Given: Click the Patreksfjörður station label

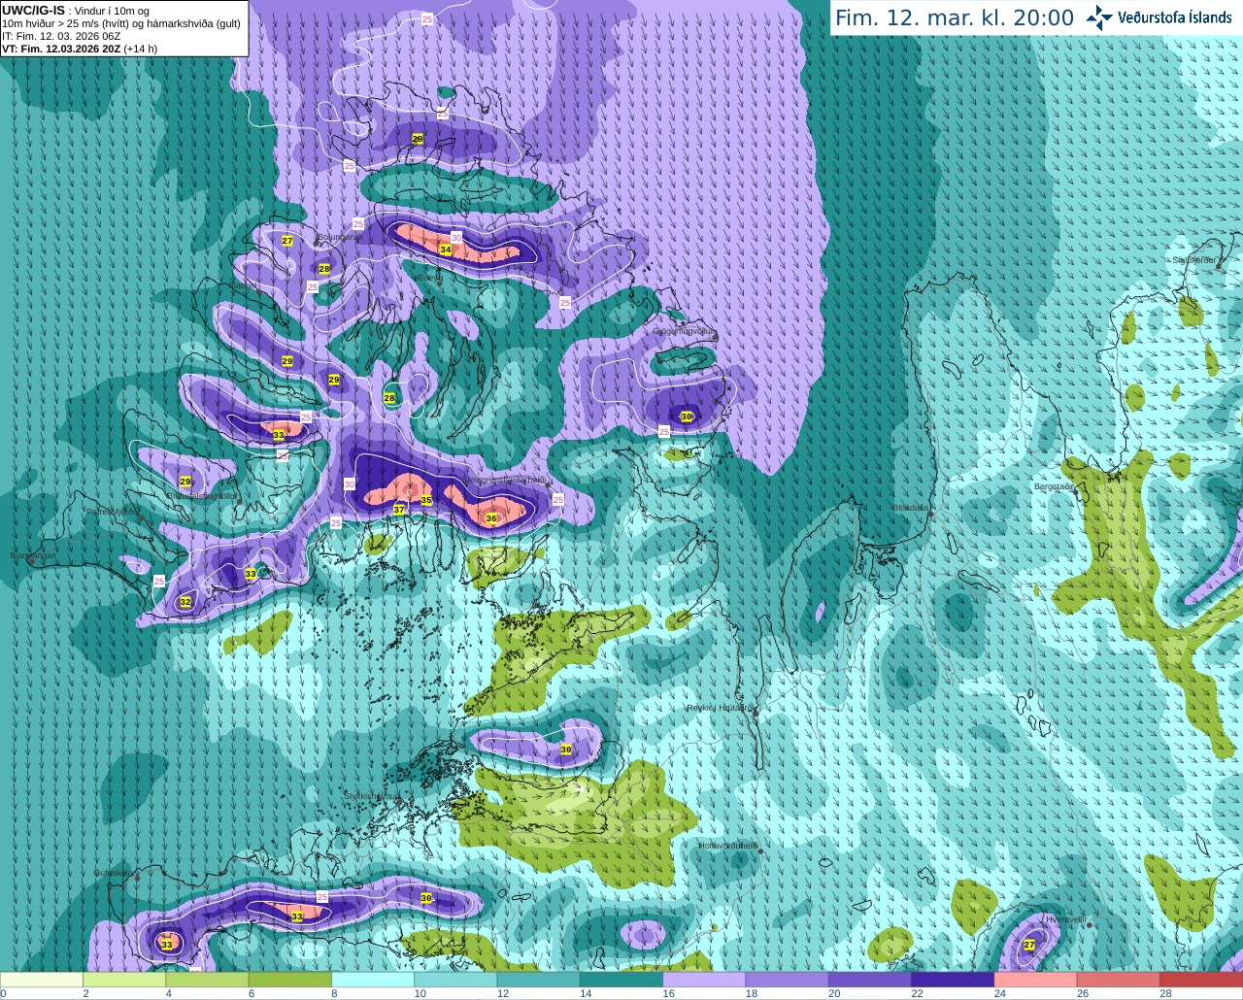Looking at the screenshot, I should click(114, 511).
